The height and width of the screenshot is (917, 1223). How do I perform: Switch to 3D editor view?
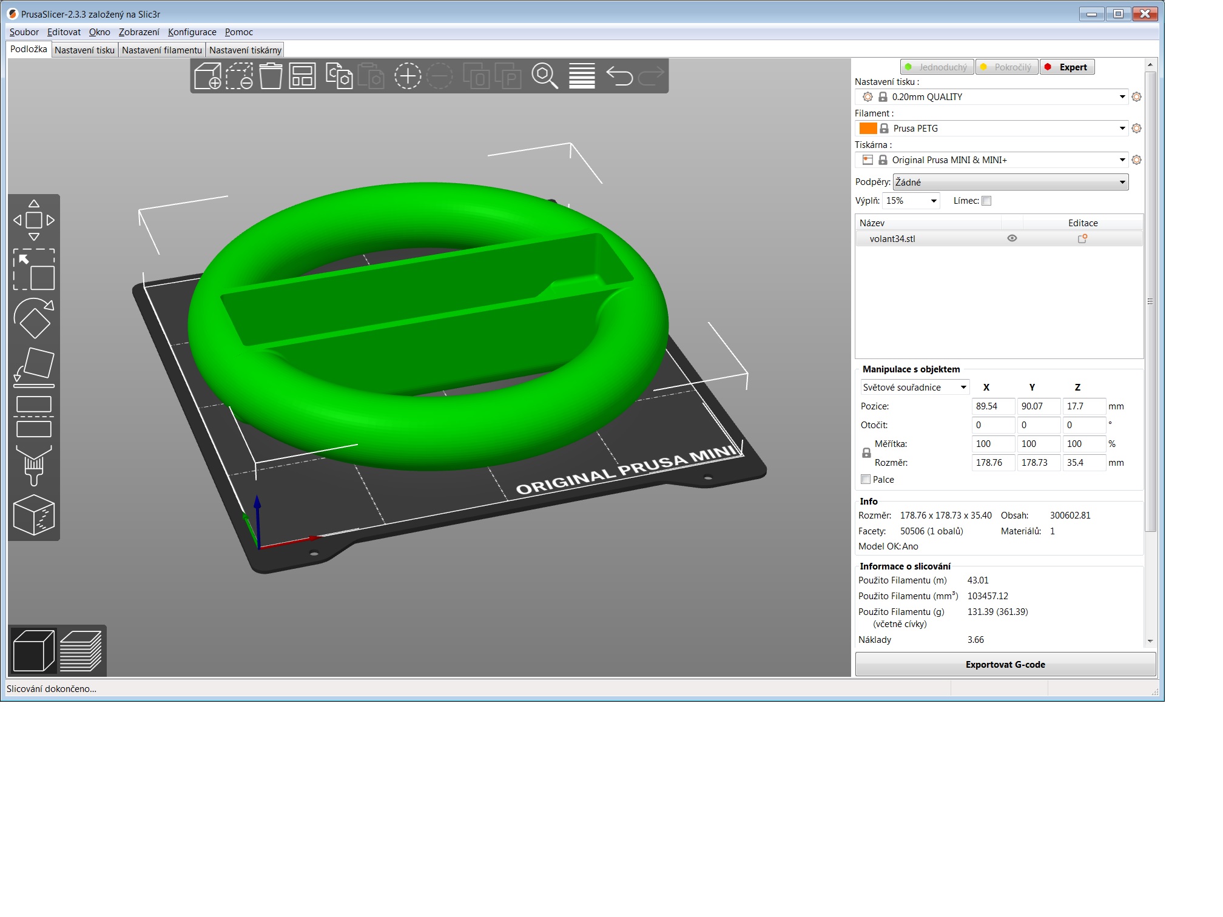[34, 651]
